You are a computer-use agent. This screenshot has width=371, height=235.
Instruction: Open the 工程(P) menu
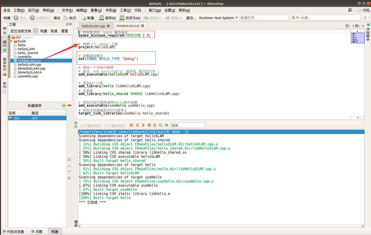19,10
